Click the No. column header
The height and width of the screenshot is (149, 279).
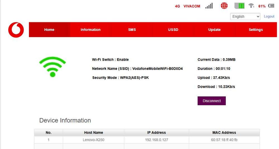(x=49, y=133)
